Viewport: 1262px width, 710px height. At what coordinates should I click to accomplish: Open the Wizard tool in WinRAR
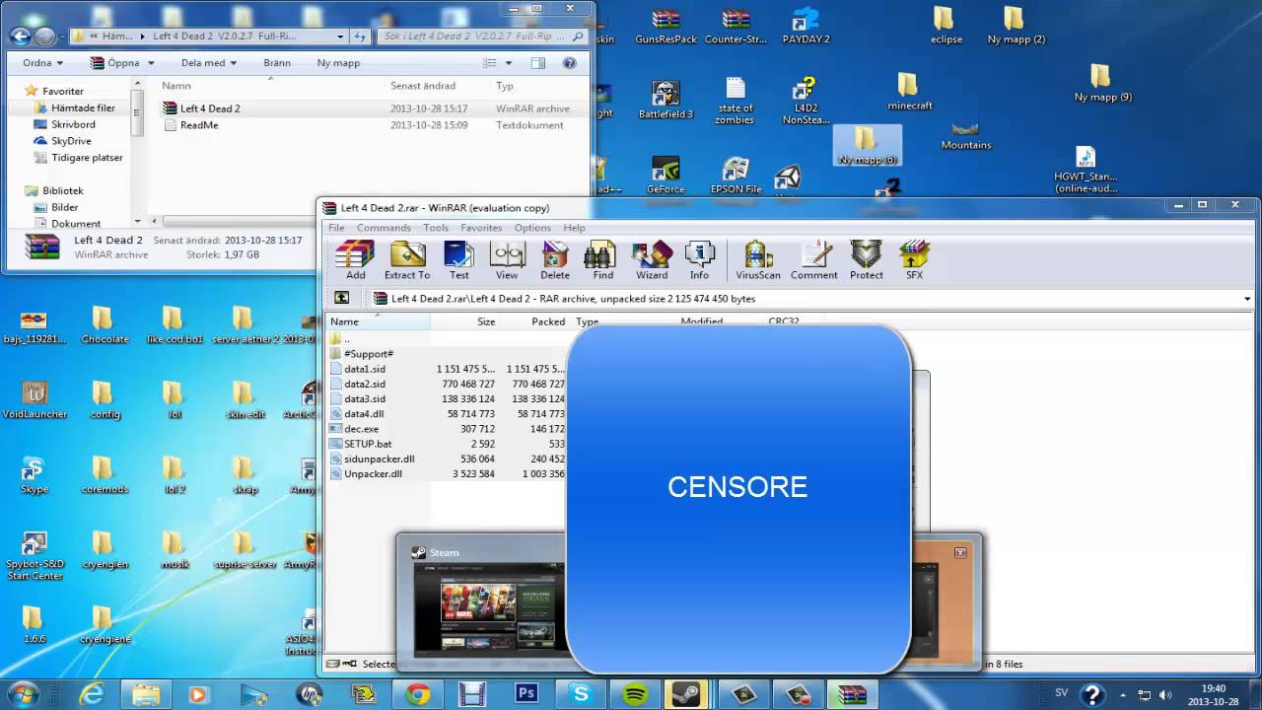pyautogui.click(x=652, y=260)
